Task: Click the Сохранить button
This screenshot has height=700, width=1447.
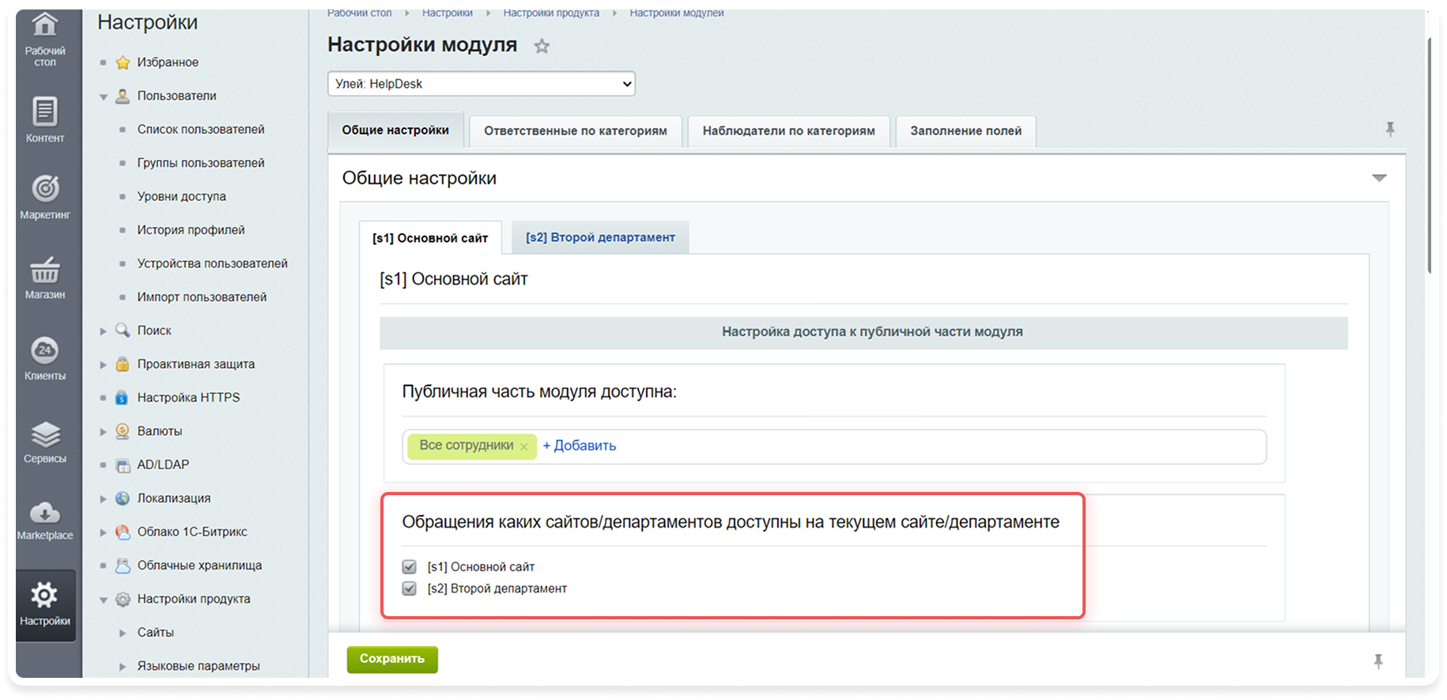Action: (x=392, y=659)
